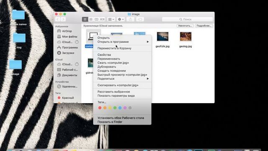Select the img folder on desktop
This screenshot has width=268, height=151.
point(19,38)
